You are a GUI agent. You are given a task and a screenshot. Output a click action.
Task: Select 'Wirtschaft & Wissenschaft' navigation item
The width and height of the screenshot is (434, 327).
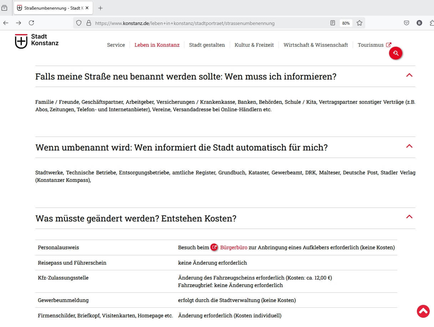316,45
